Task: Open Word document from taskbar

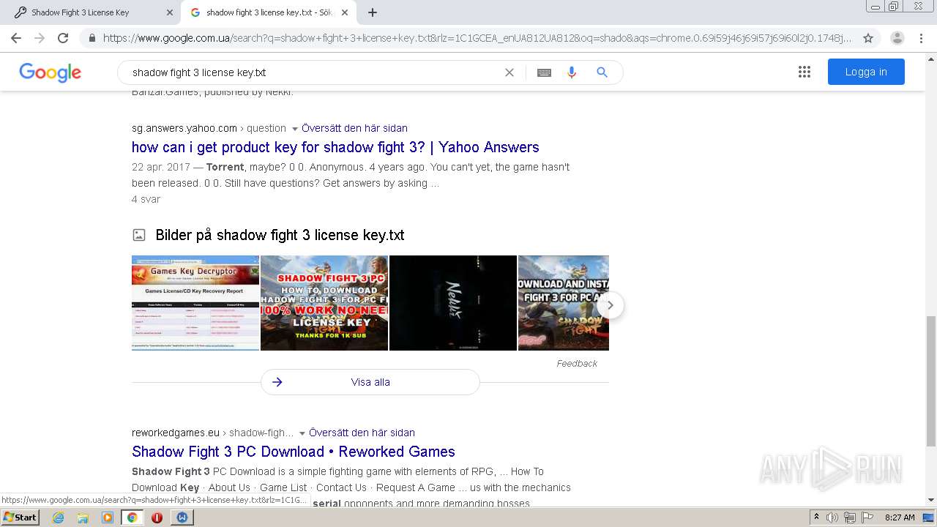Action: (x=182, y=517)
